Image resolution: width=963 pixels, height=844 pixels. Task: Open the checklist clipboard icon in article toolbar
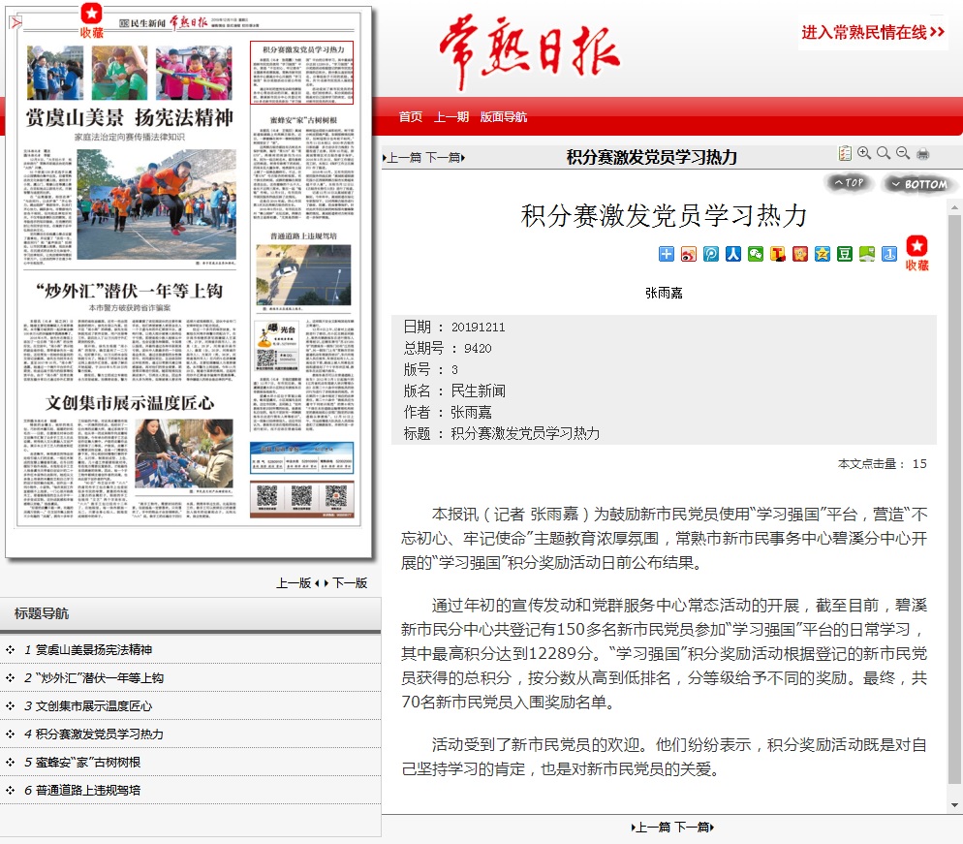845,153
